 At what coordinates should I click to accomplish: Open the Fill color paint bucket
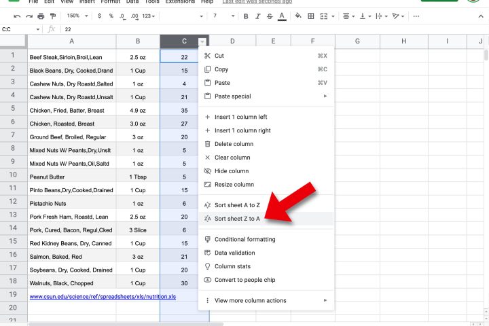298,16
